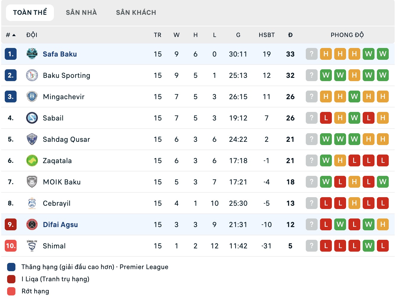Open the Difai Agsu team link

point(60,225)
